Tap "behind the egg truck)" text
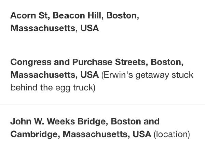Image resolution: width=205 pixels, height=159 pixels. [53, 88]
